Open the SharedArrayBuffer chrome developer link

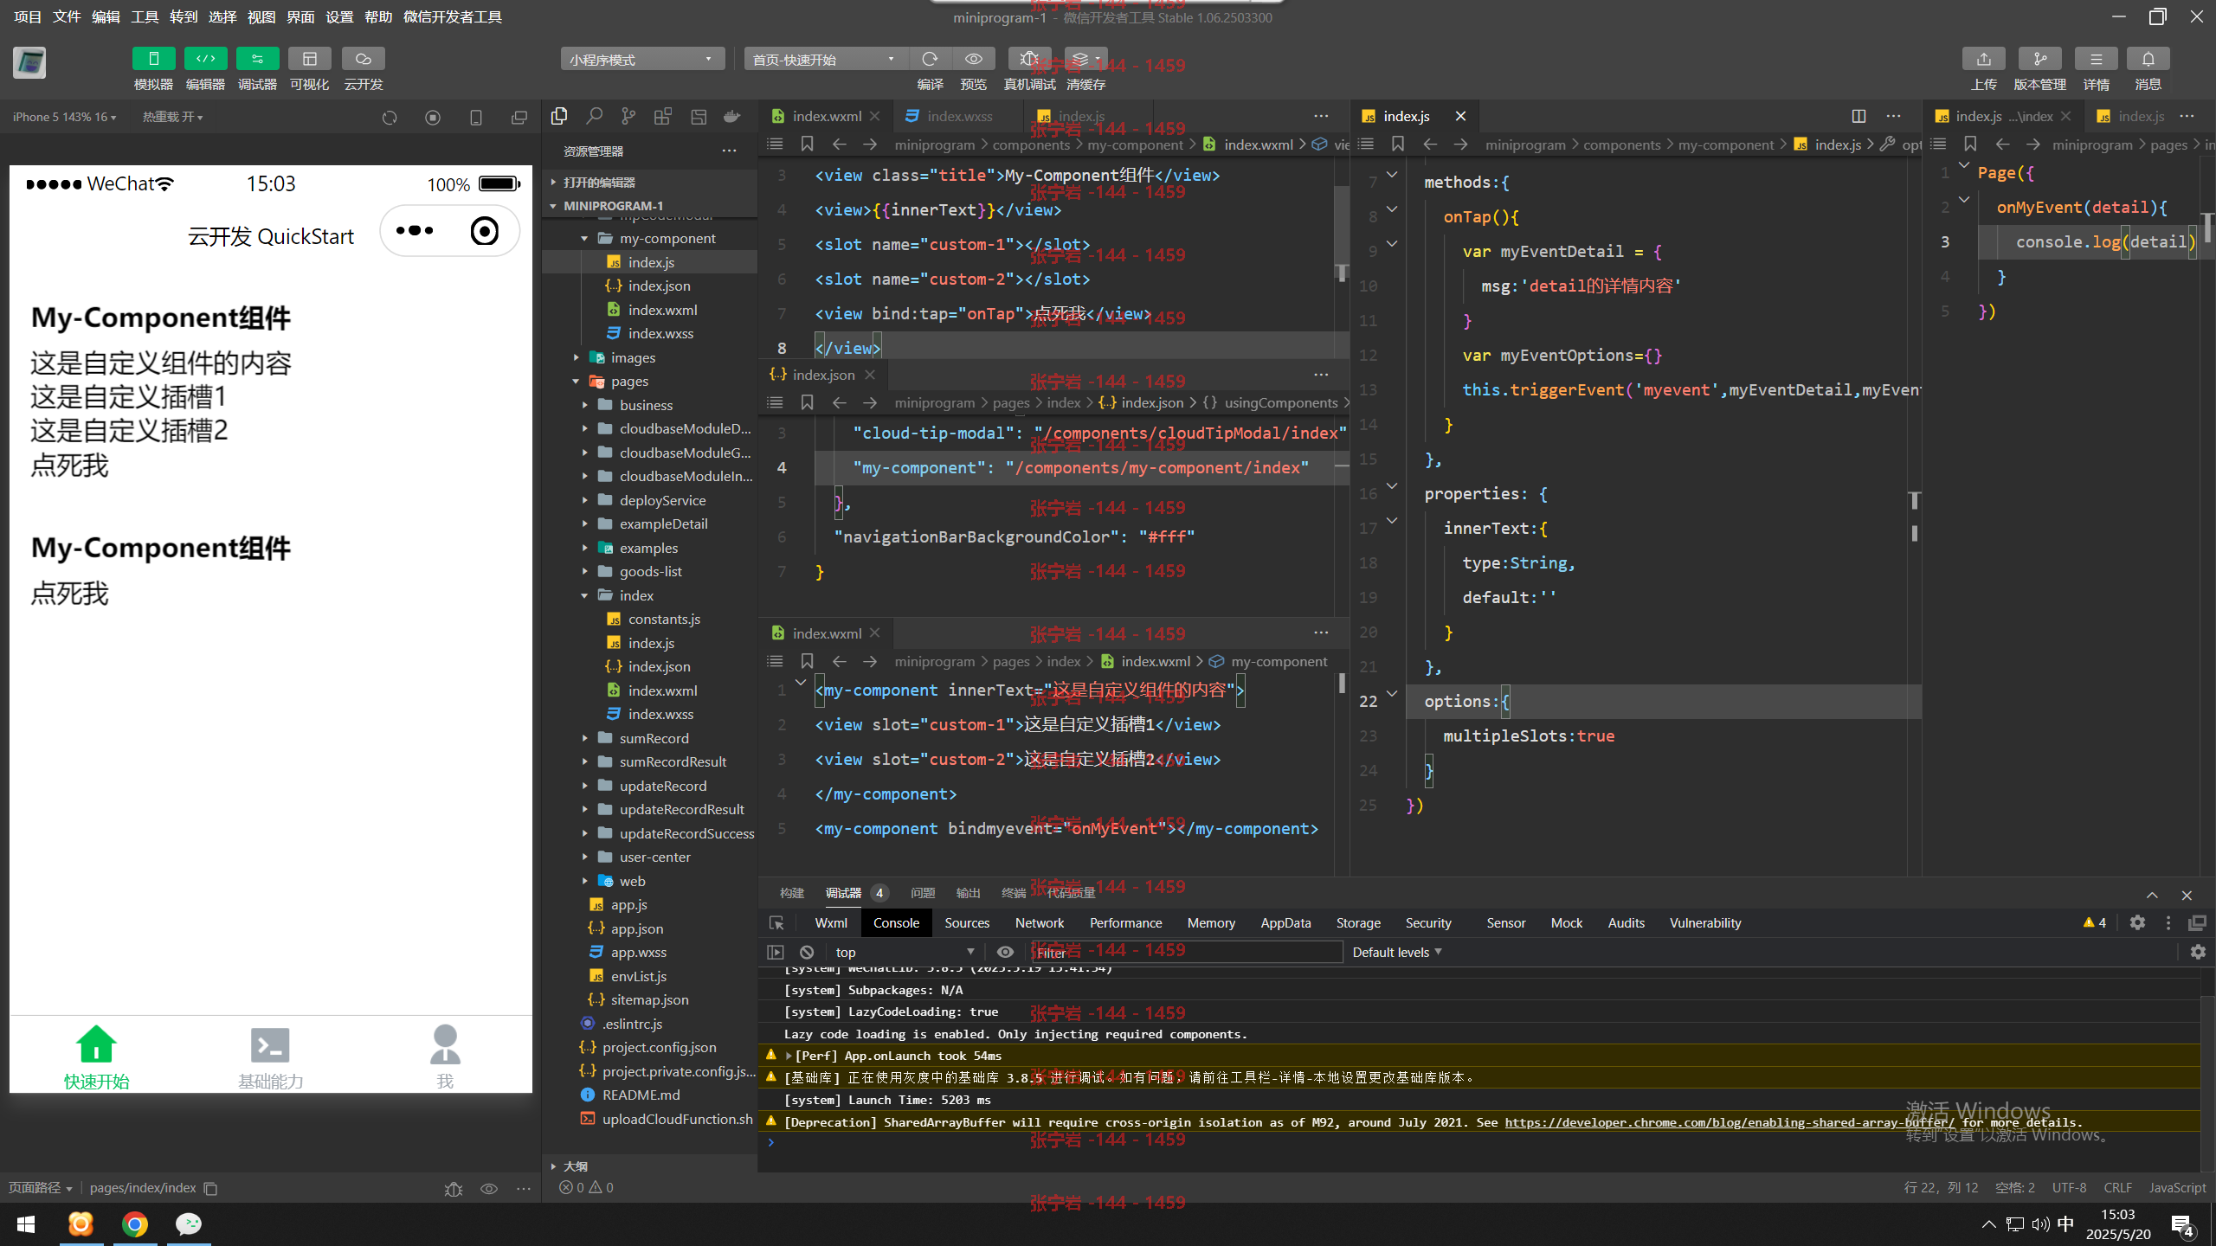pyautogui.click(x=1730, y=1122)
